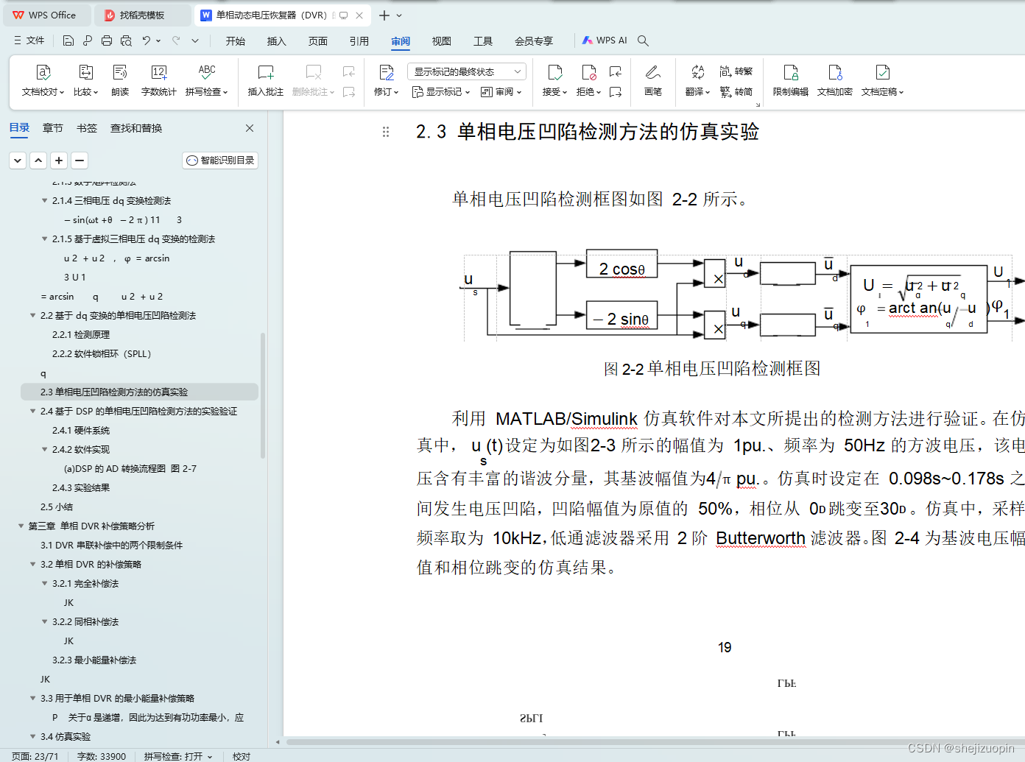Viewport: 1025px width, 762px height.
Task: Switch to the 插入 ribbon tab
Action: click(277, 41)
